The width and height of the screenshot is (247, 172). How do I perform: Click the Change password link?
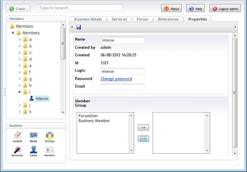click(x=116, y=79)
